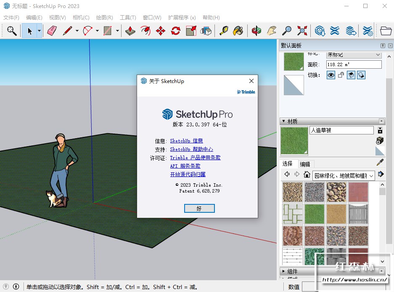
Task: Choose the Rotate tool
Action: coord(176,31)
